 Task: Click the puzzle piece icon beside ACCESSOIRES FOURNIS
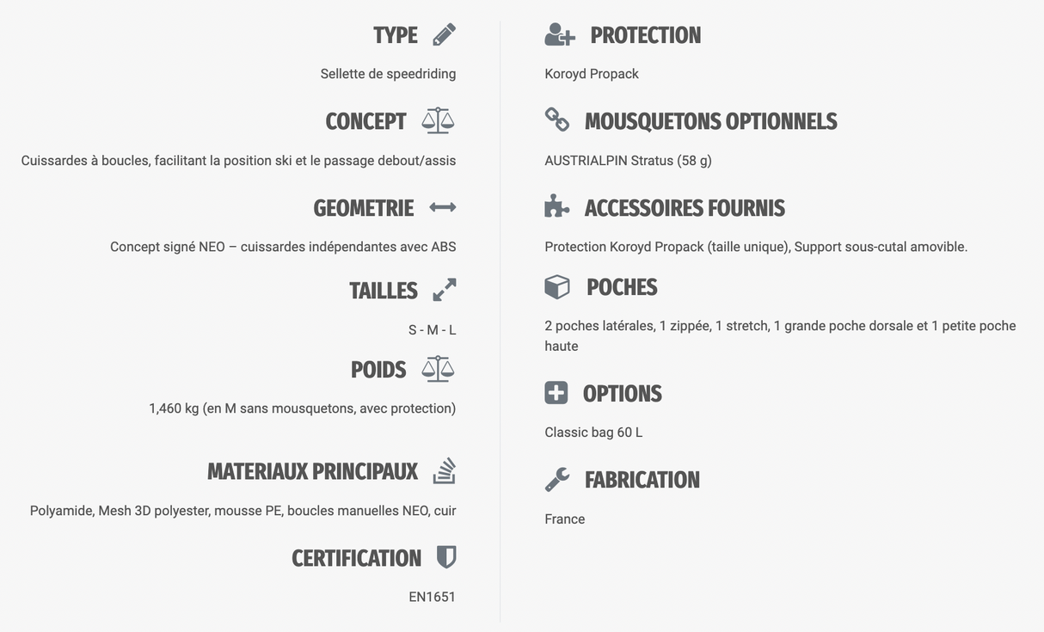[x=557, y=206]
